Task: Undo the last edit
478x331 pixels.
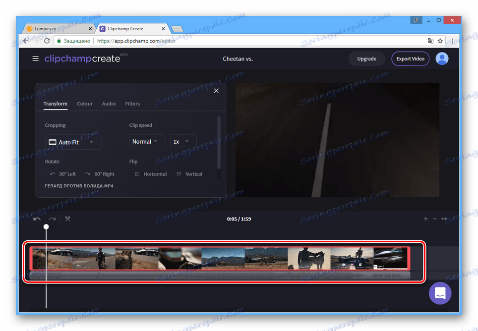Action: 37,219
